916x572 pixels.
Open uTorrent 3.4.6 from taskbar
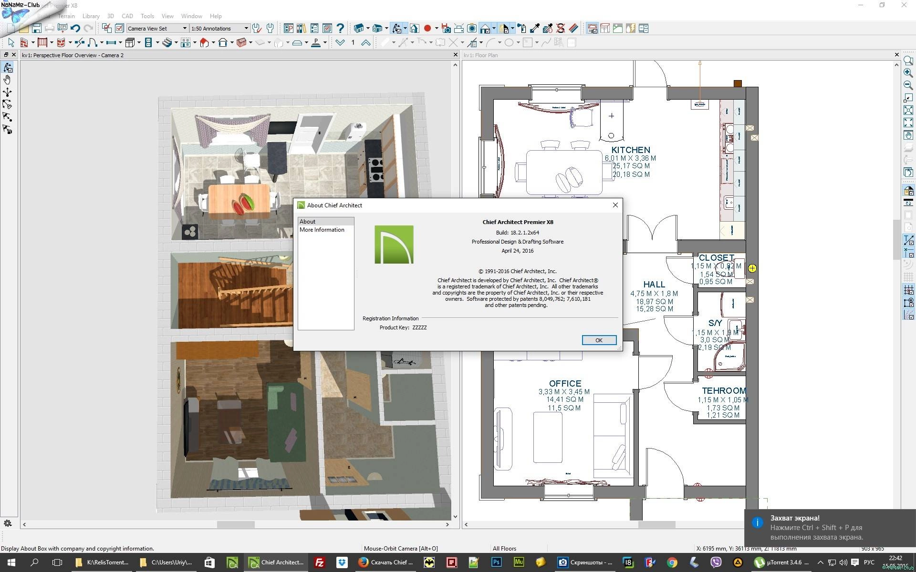[x=782, y=562]
